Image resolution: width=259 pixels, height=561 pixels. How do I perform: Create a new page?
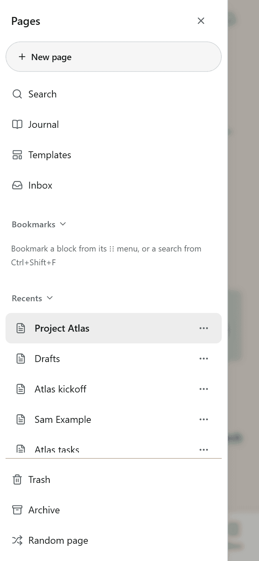click(x=114, y=57)
